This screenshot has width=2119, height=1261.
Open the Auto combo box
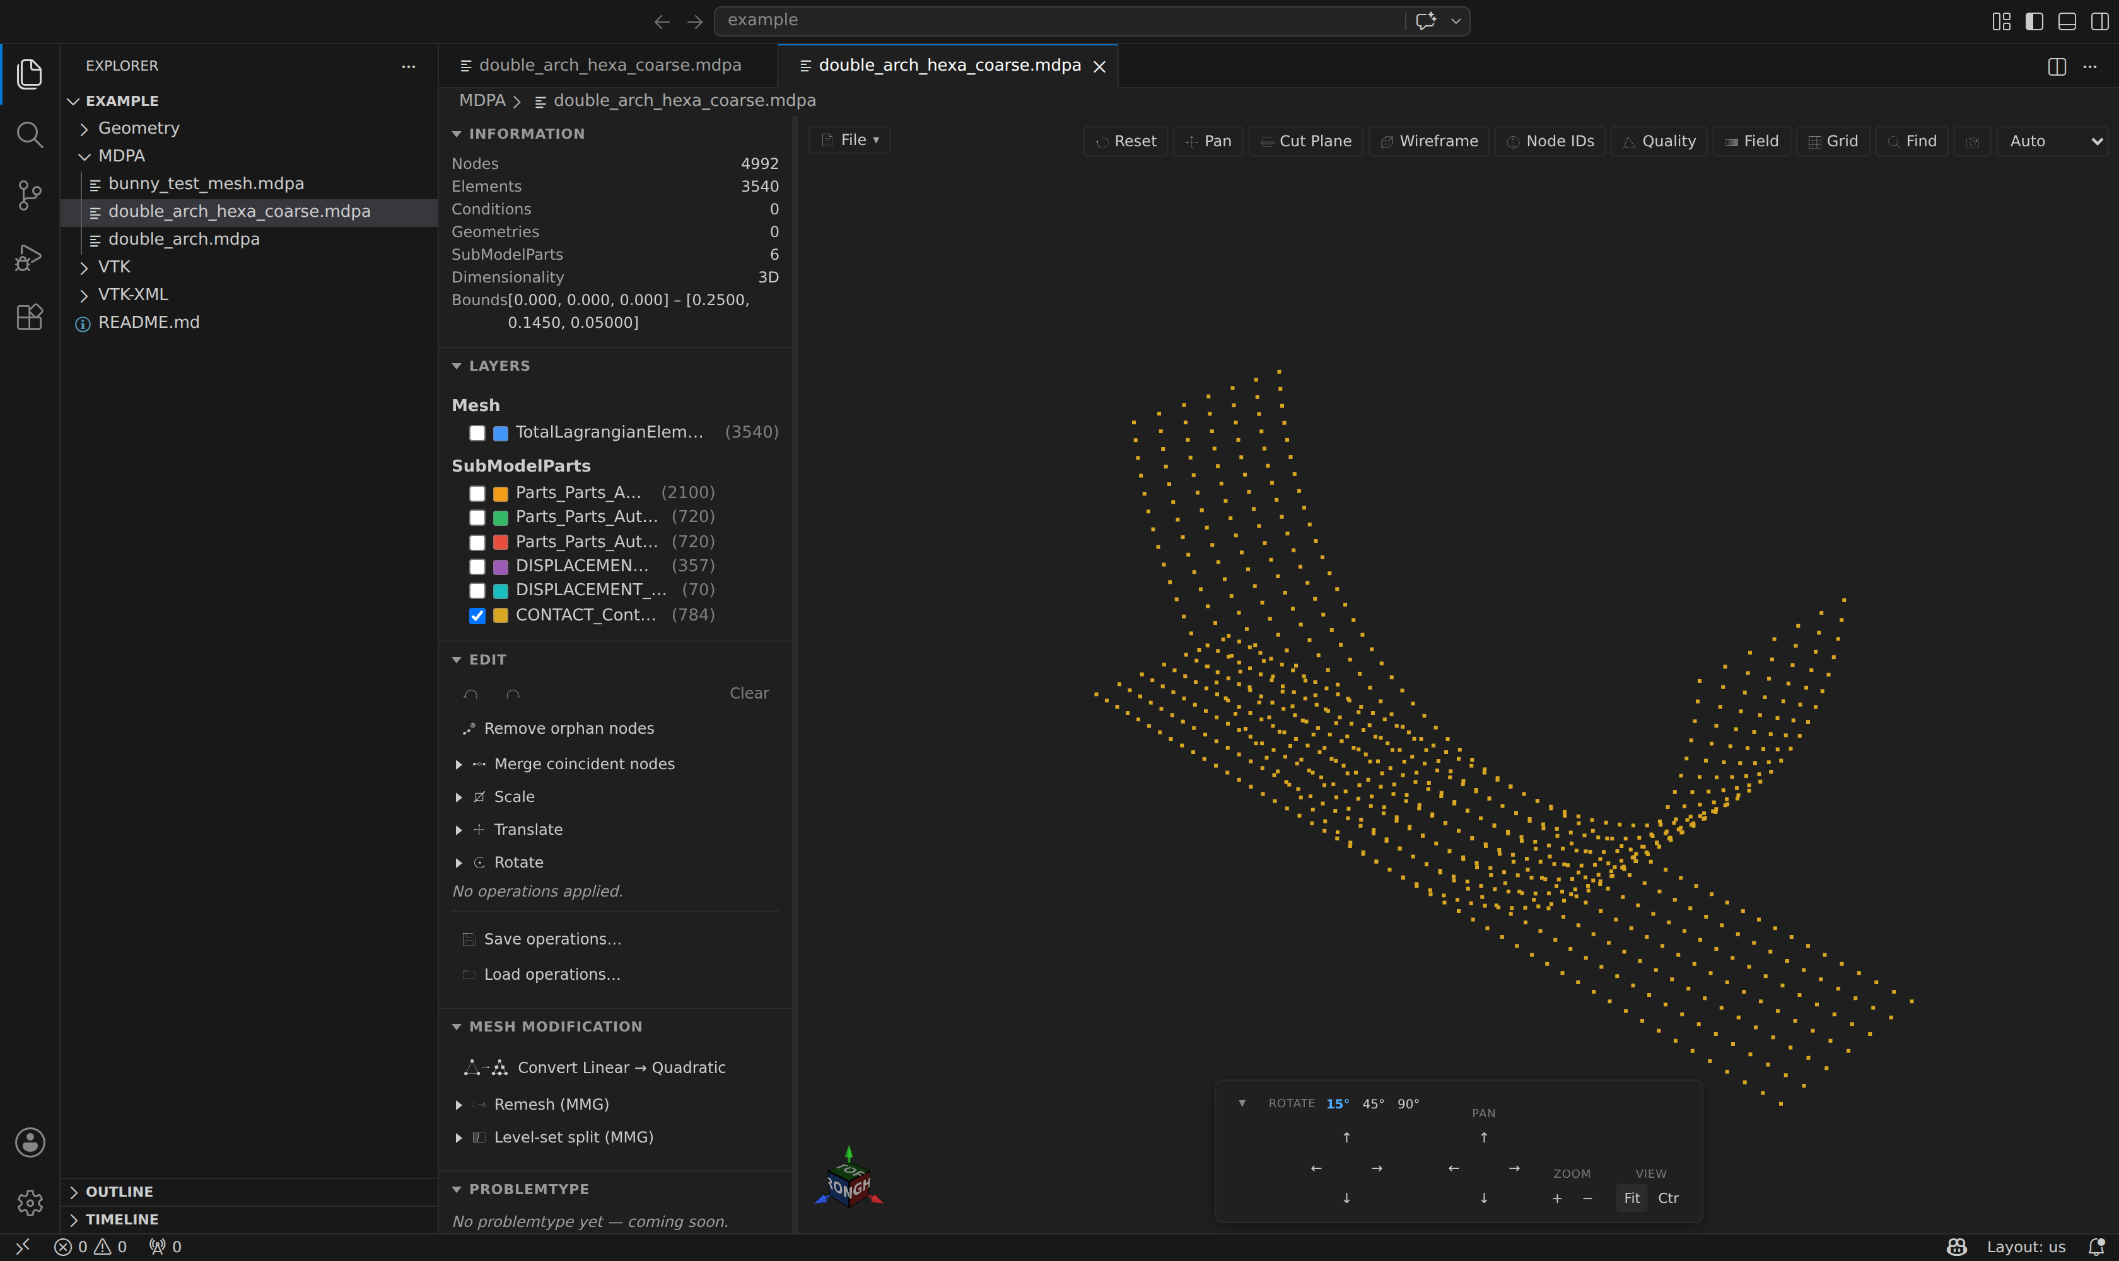click(x=2053, y=141)
